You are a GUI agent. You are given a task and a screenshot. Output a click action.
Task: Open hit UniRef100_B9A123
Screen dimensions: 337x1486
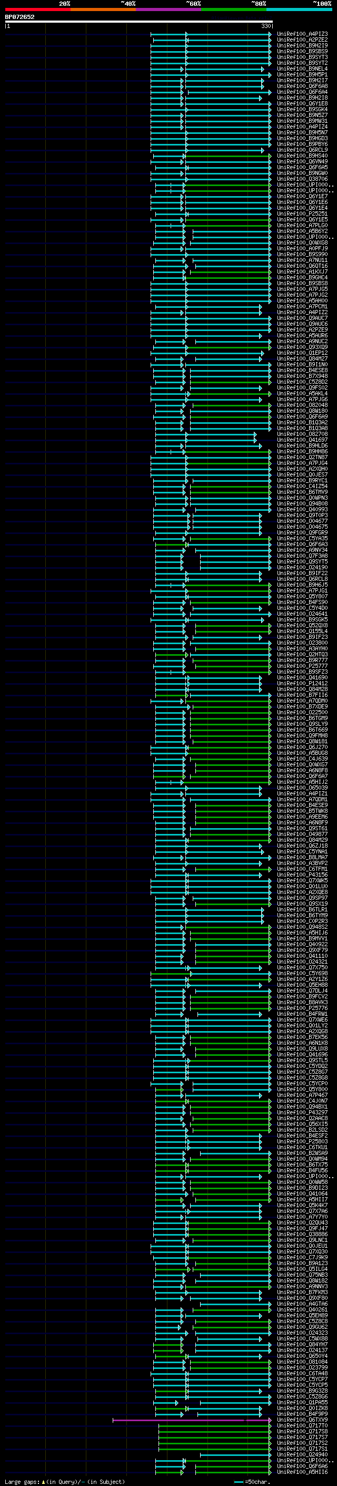coord(302,1264)
